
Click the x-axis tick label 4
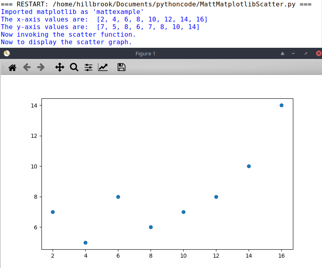coord(86,256)
